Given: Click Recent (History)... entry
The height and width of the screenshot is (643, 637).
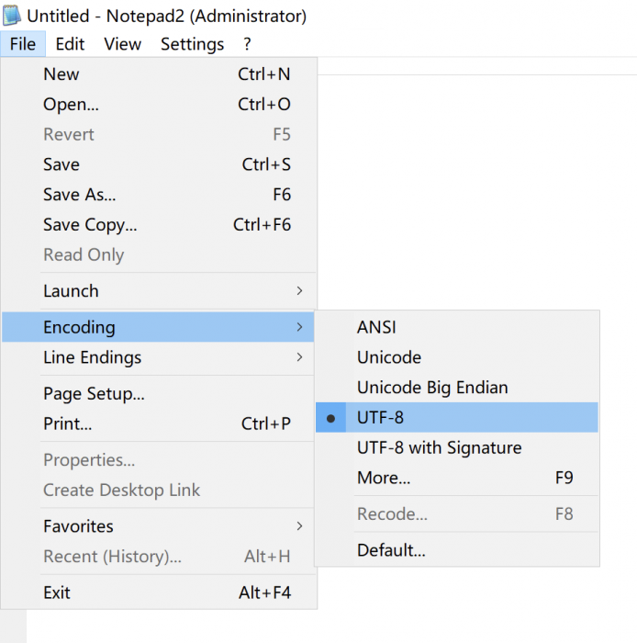Looking at the screenshot, I should point(159,557).
